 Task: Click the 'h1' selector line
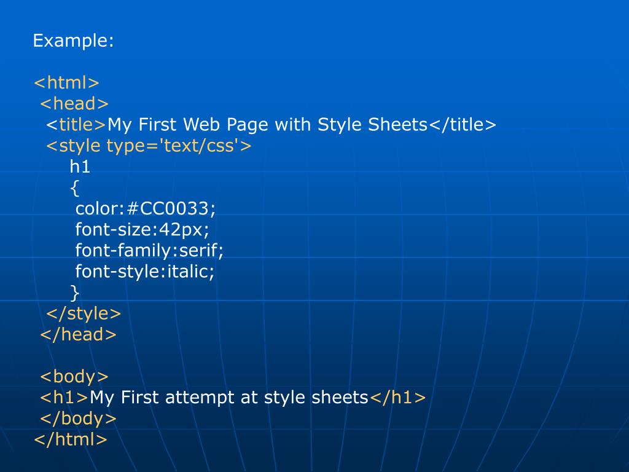coord(80,167)
